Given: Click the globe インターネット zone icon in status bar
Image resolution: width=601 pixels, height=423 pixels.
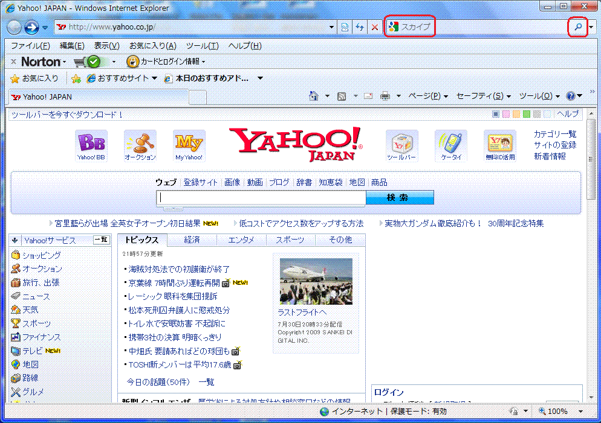Looking at the screenshot, I should [x=324, y=412].
